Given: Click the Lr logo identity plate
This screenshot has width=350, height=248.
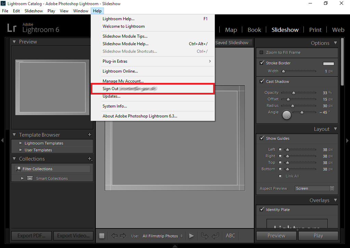Looking at the screenshot, I should point(12,28).
